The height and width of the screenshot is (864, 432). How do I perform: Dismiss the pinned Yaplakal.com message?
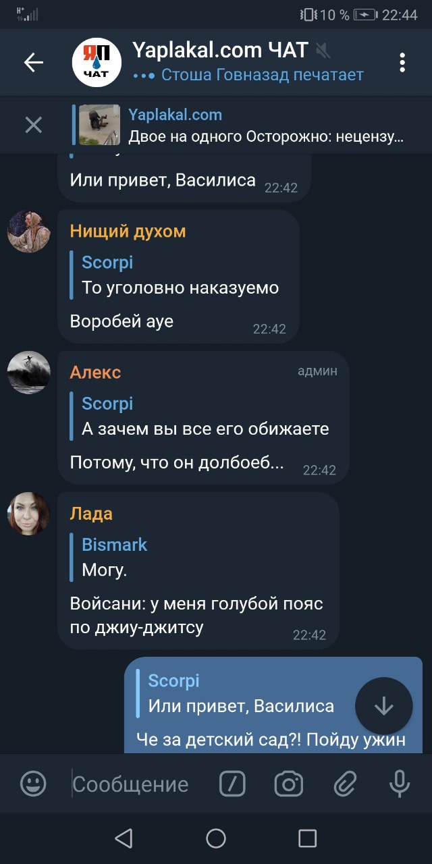(x=33, y=125)
